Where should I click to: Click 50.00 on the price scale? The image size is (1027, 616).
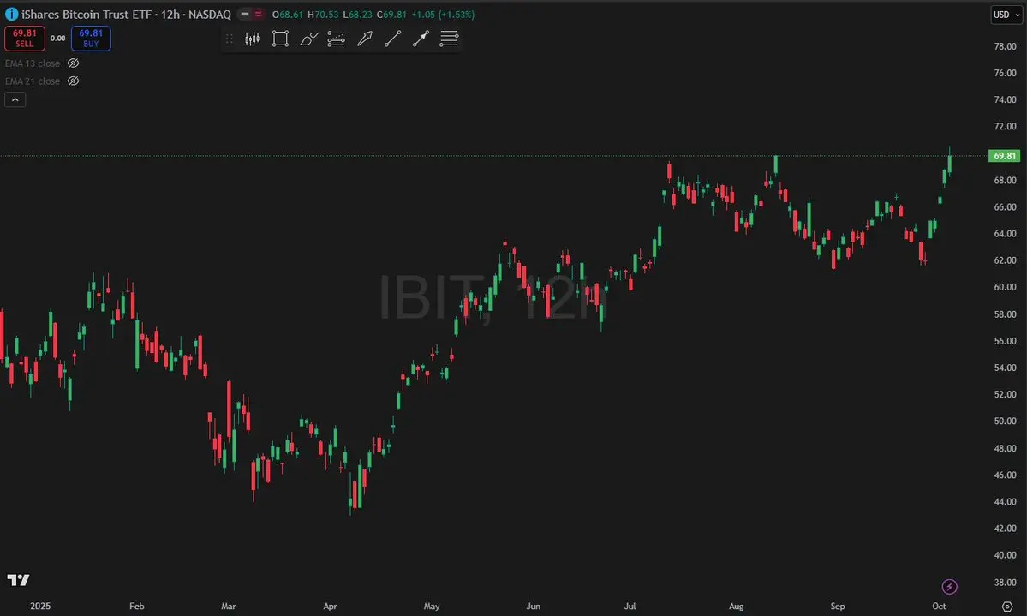tap(1005, 421)
